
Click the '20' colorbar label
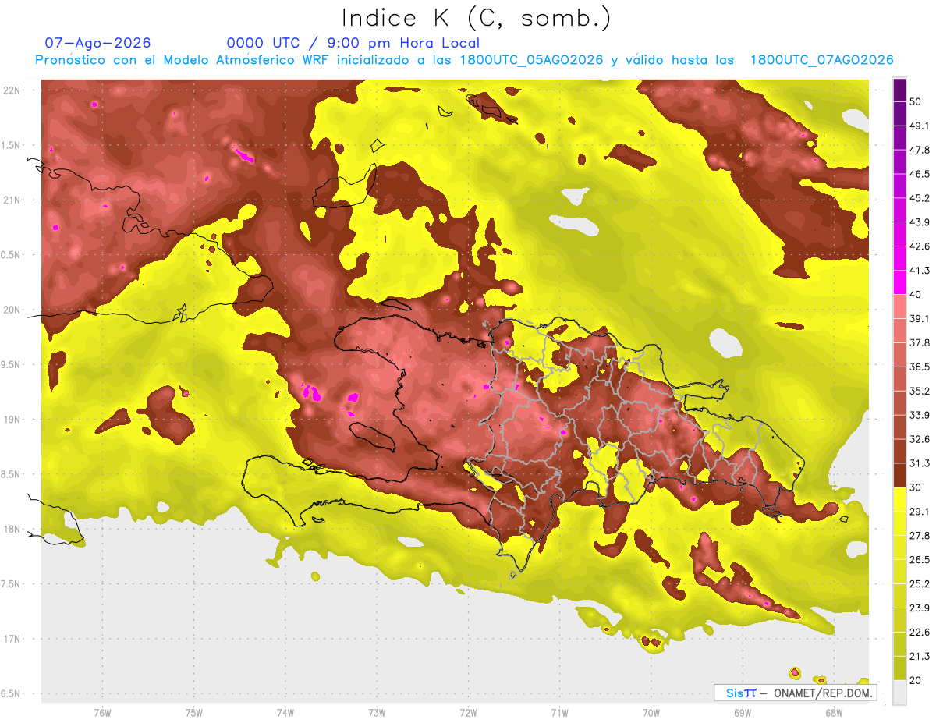tap(916, 680)
